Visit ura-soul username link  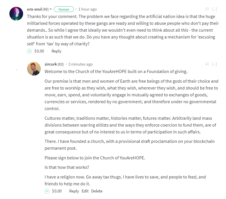point(34,9)
